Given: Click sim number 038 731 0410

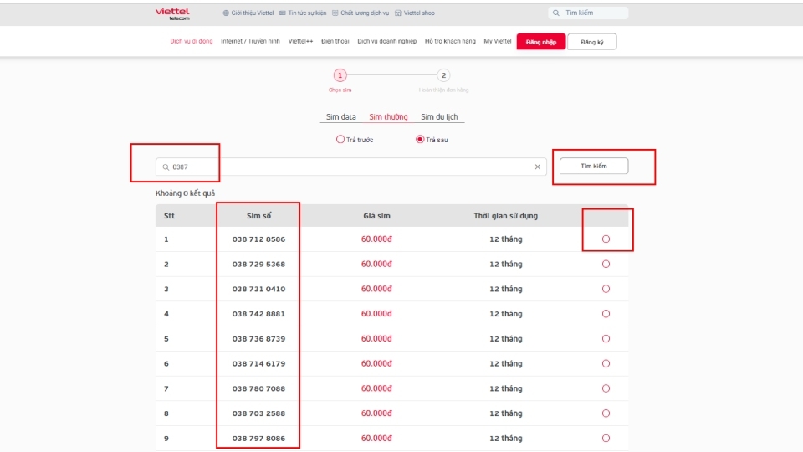Looking at the screenshot, I should coord(258,289).
